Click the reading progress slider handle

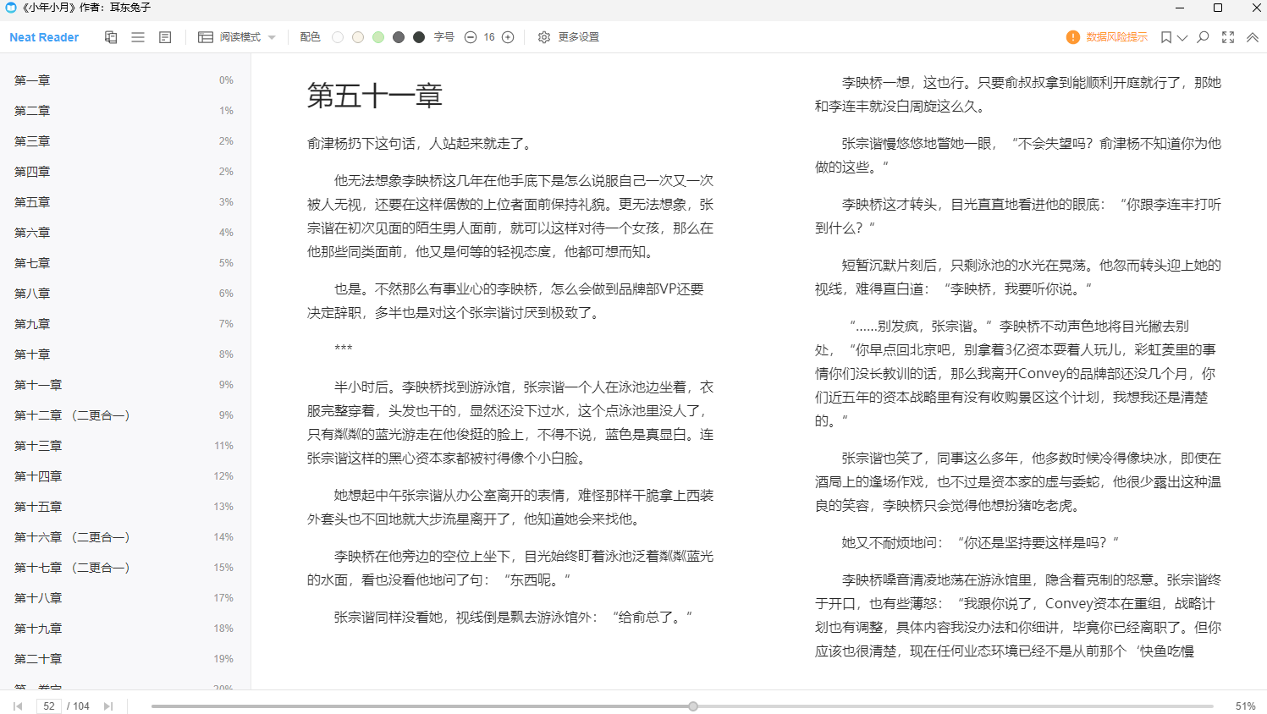[693, 706]
